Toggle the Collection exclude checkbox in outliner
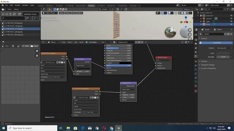This screenshot has width=234, height=131. [201, 16]
